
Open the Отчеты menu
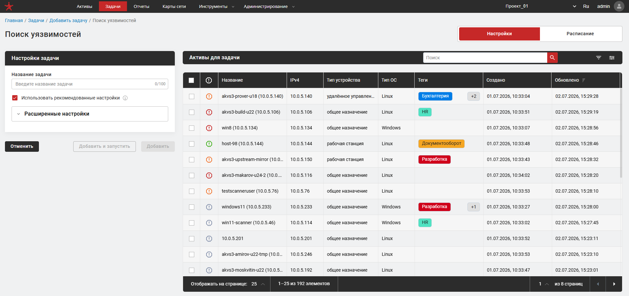click(142, 6)
